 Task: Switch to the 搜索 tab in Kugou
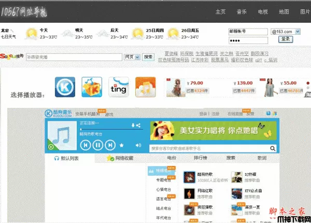coord(231,158)
